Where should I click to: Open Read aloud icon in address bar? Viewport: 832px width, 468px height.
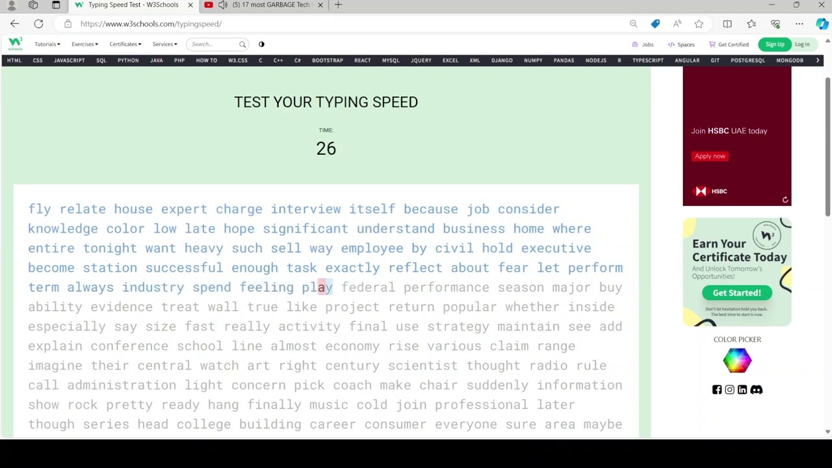pos(677,24)
